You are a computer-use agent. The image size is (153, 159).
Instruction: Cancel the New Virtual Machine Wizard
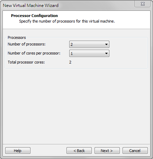point(135,151)
